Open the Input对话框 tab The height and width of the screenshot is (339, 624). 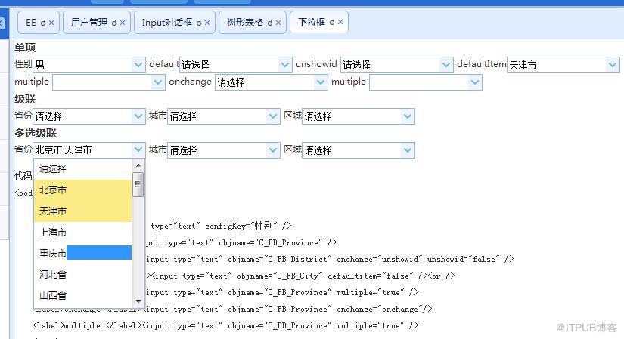click(x=166, y=22)
